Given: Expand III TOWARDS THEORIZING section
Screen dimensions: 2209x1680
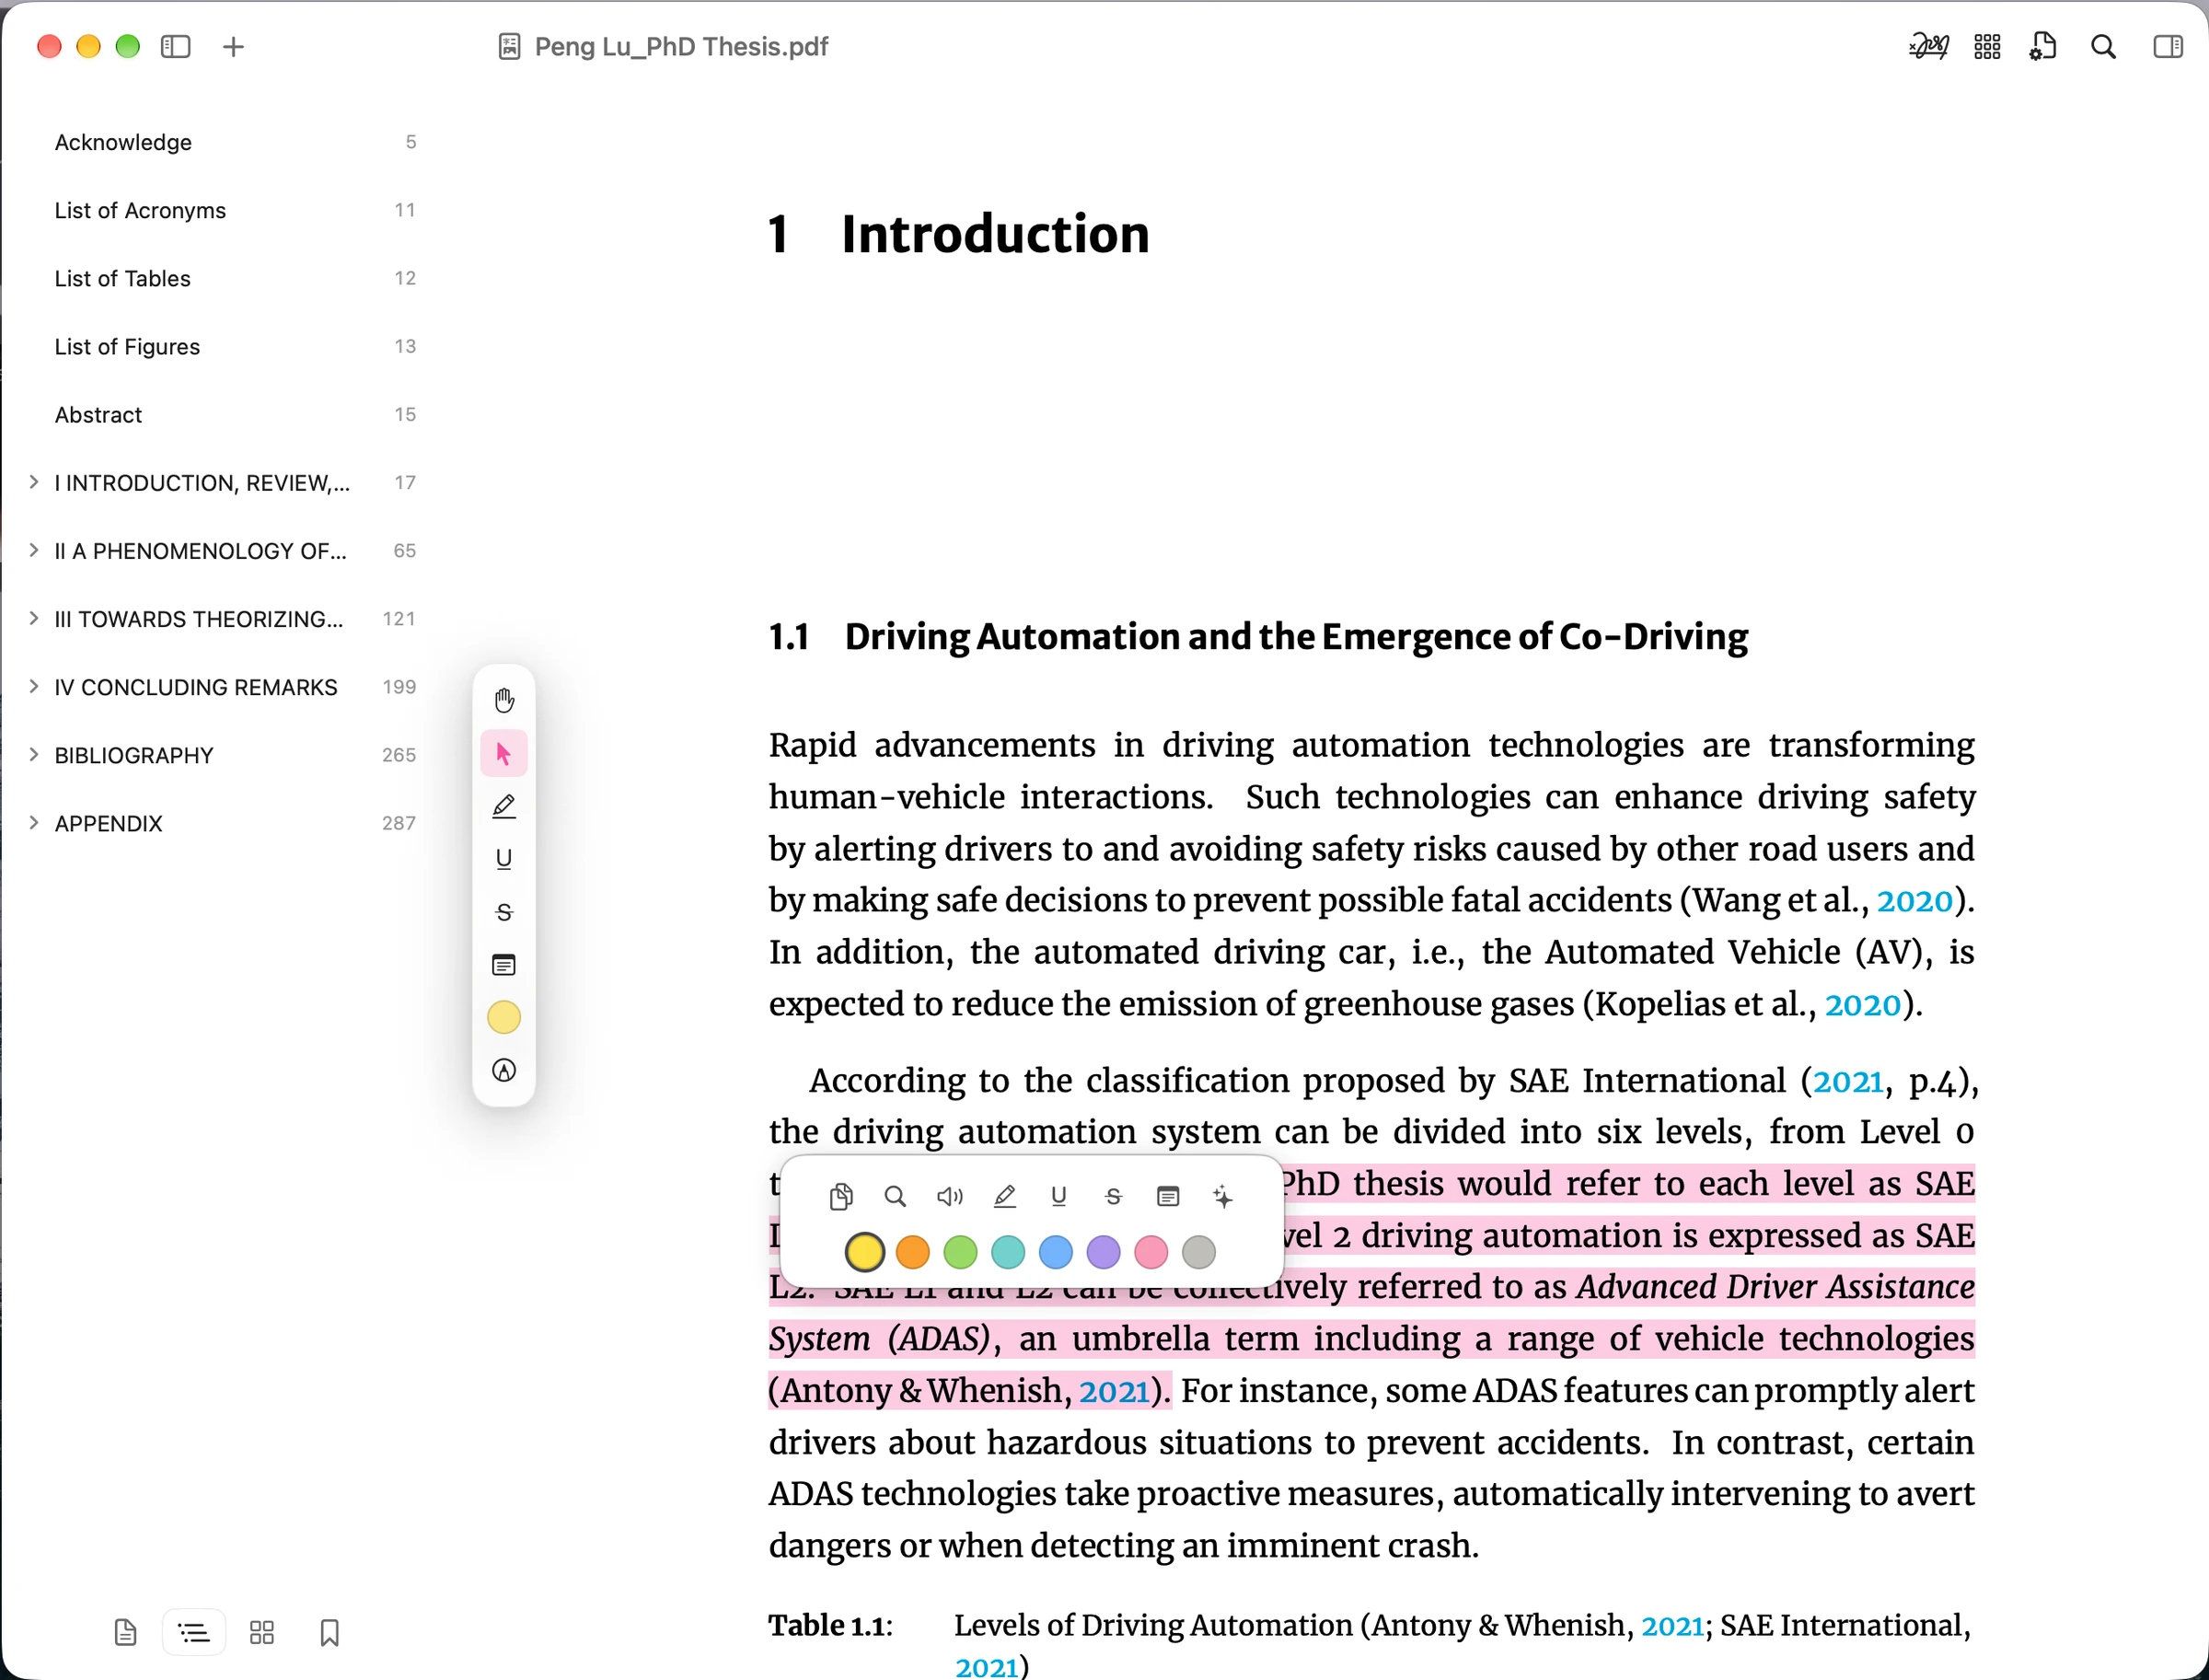Looking at the screenshot, I should point(34,618).
